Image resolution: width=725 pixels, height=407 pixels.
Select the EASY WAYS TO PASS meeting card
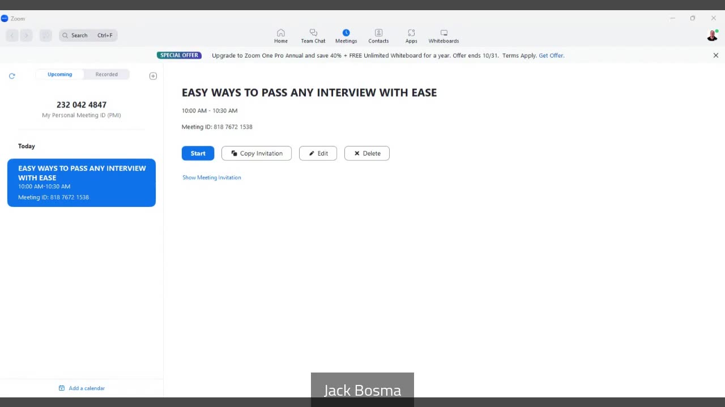pyautogui.click(x=82, y=183)
